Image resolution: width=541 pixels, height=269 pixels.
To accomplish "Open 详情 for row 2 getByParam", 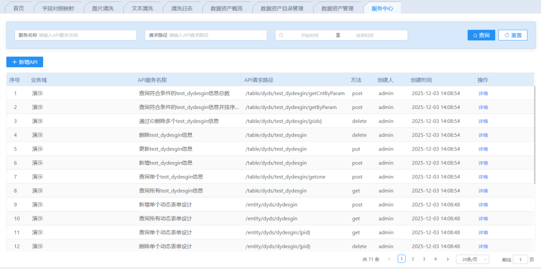I will pyautogui.click(x=483, y=107).
